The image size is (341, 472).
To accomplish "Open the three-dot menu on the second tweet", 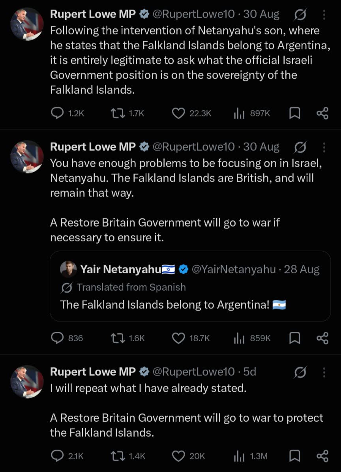I will click(x=324, y=147).
